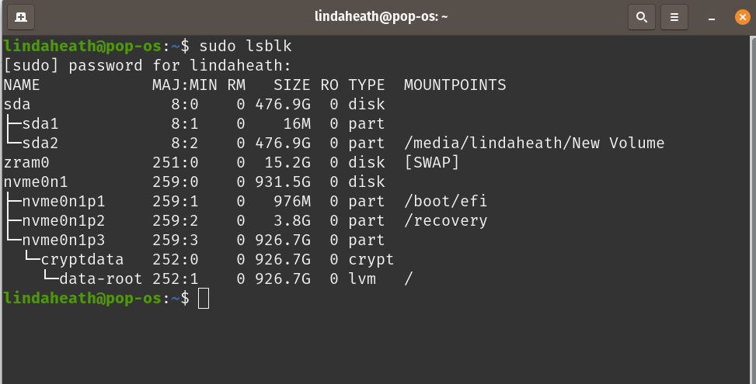Viewport: 756px width, 384px height.
Task: Click the nvme0n1 disk name
Action: (36, 182)
